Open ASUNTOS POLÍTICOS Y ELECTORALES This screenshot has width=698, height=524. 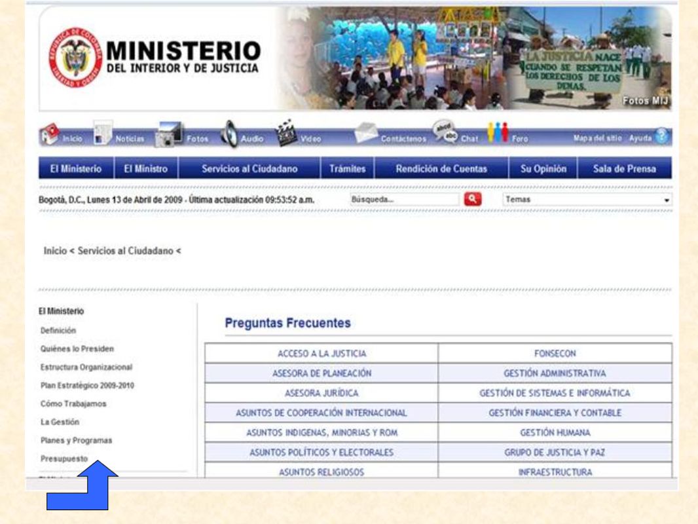point(321,453)
